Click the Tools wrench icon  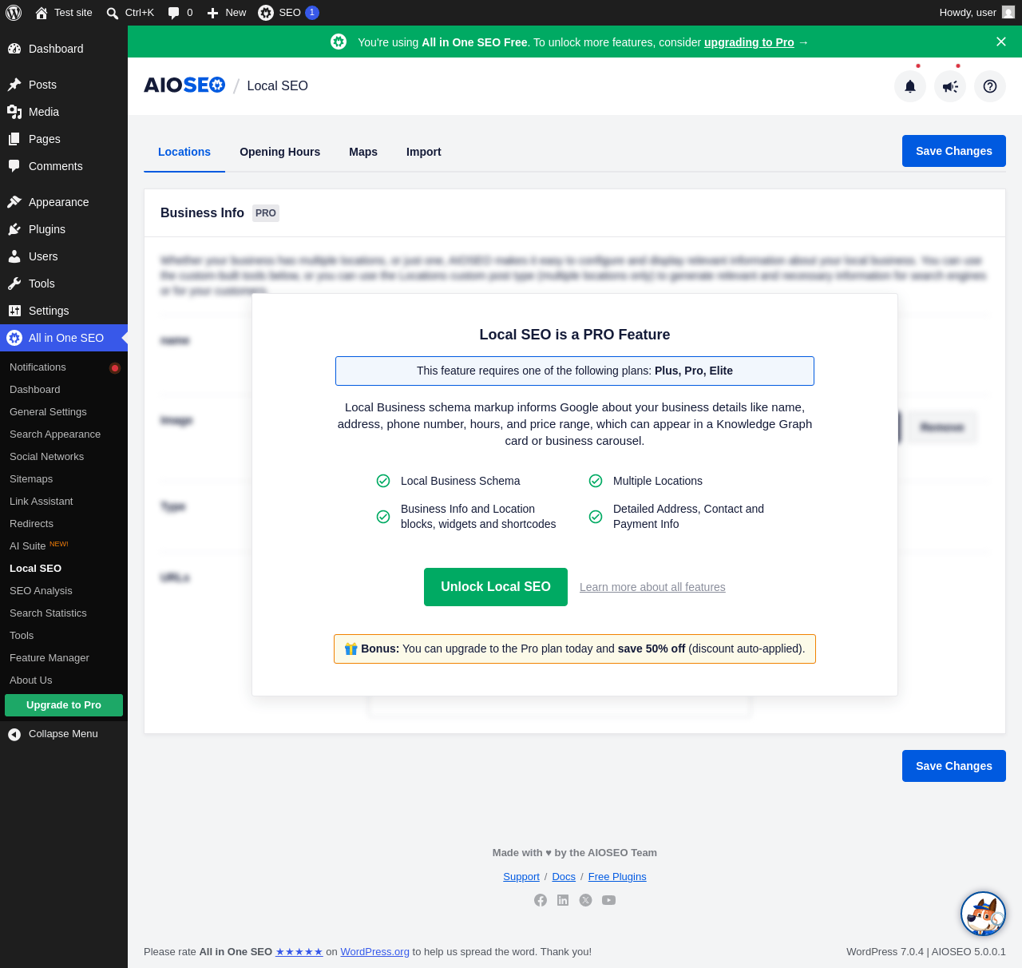14,284
